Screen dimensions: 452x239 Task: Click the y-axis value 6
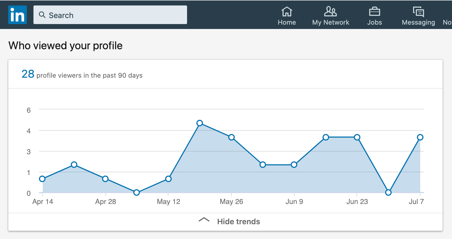(x=29, y=110)
